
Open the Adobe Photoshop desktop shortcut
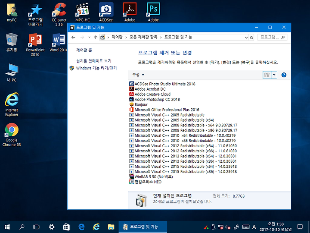pos(153,12)
